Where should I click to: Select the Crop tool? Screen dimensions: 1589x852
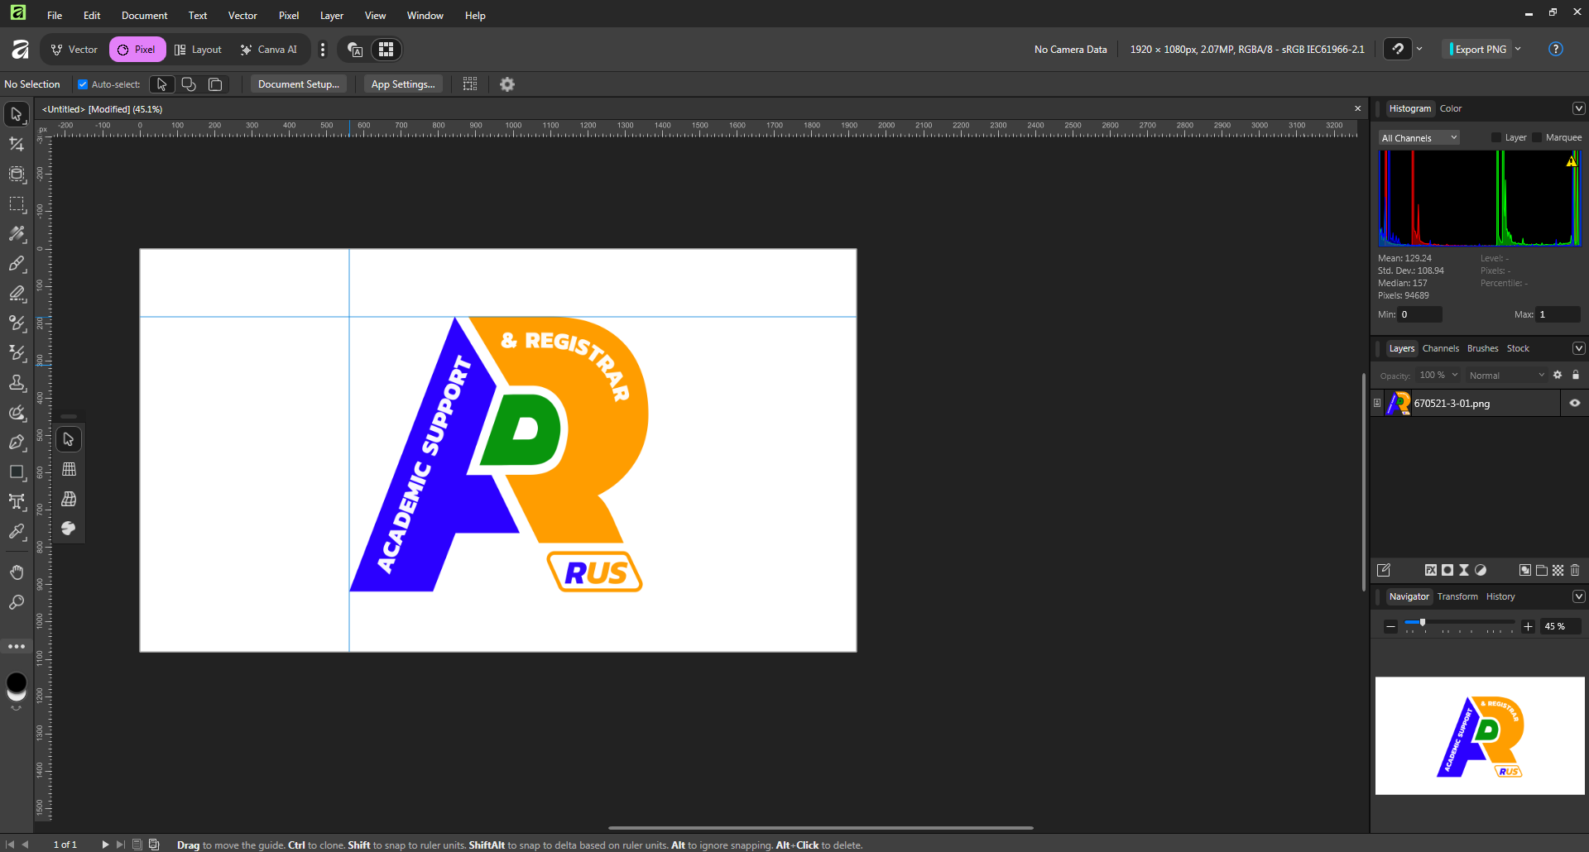click(x=17, y=144)
